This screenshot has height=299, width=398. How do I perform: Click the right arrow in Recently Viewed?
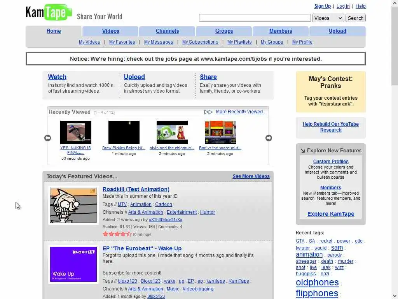point(269,138)
